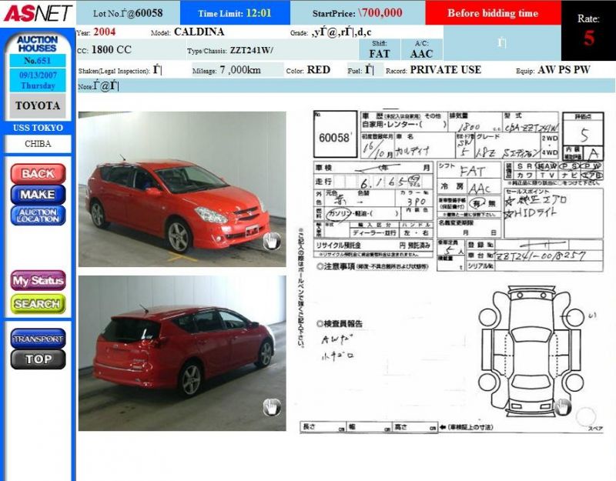616x481 pixels.
Task: Click PRIVATE USE record text
Action: click(x=446, y=70)
